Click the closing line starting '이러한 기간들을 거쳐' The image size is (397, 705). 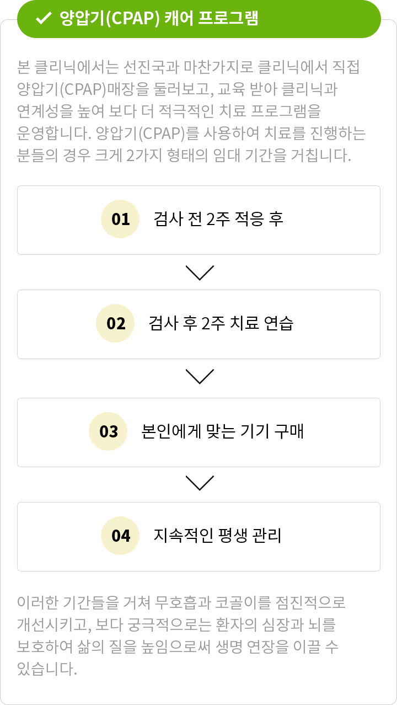point(181,602)
